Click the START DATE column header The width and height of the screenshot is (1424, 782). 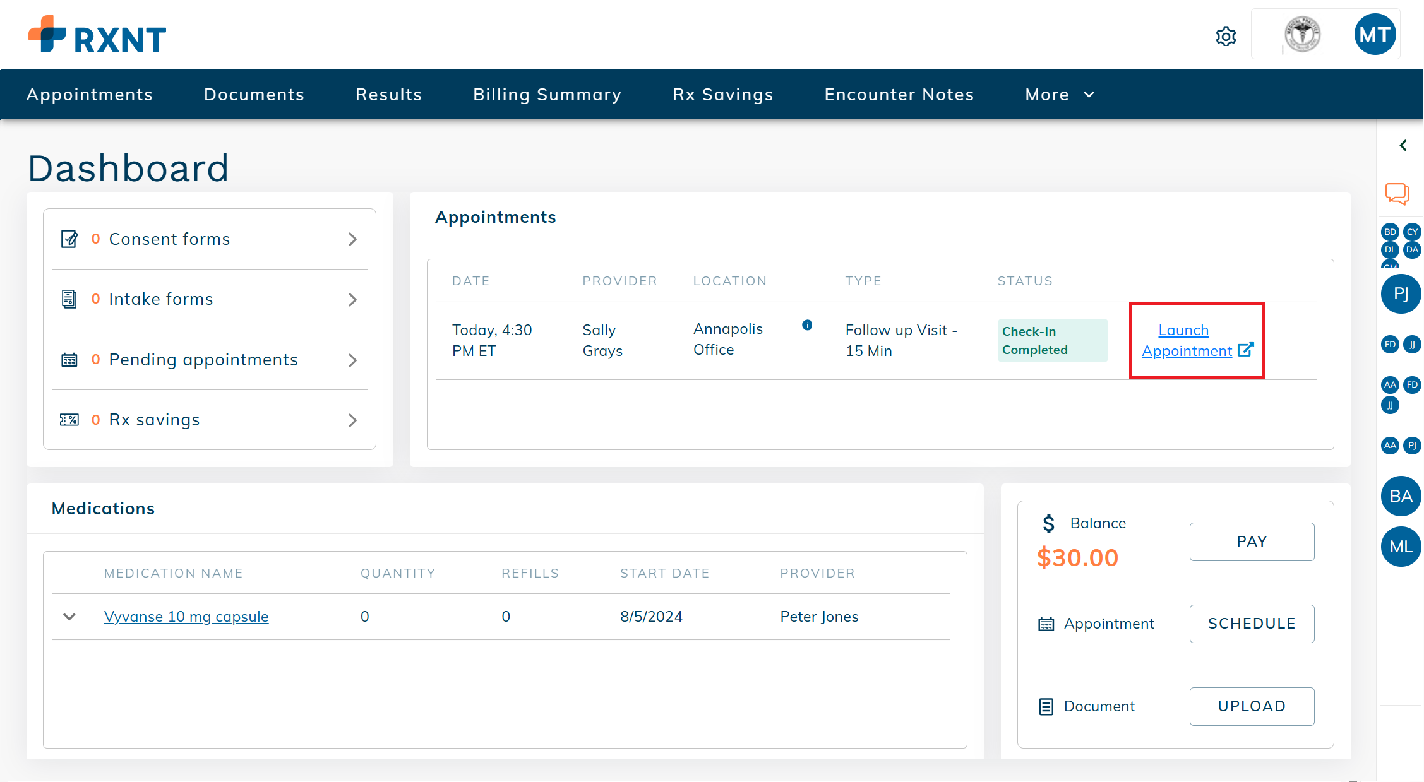click(665, 573)
